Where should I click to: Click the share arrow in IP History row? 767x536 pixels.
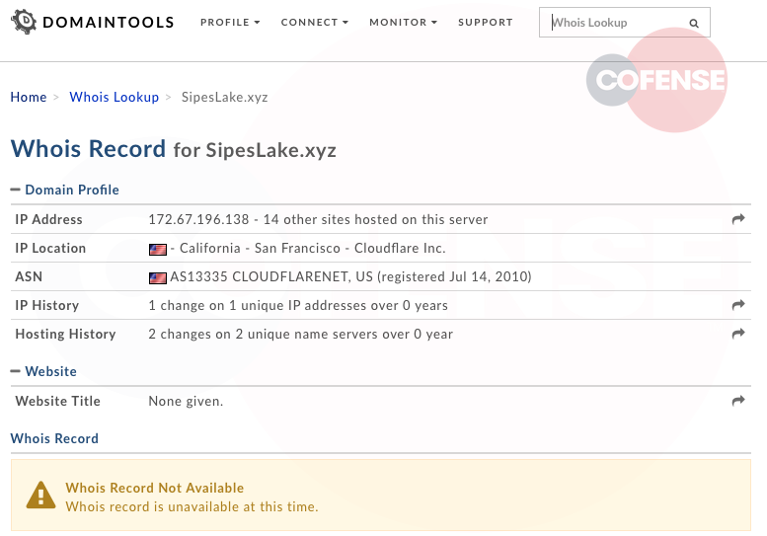click(x=738, y=305)
